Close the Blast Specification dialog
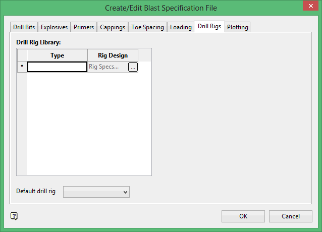Viewport: 322px width, 232px height. pyautogui.click(x=309, y=7)
